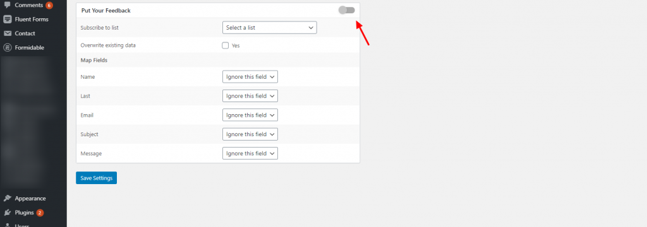647x227 pixels.
Task: Expand the Email field mapping dropdown
Action: tap(250, 115)
